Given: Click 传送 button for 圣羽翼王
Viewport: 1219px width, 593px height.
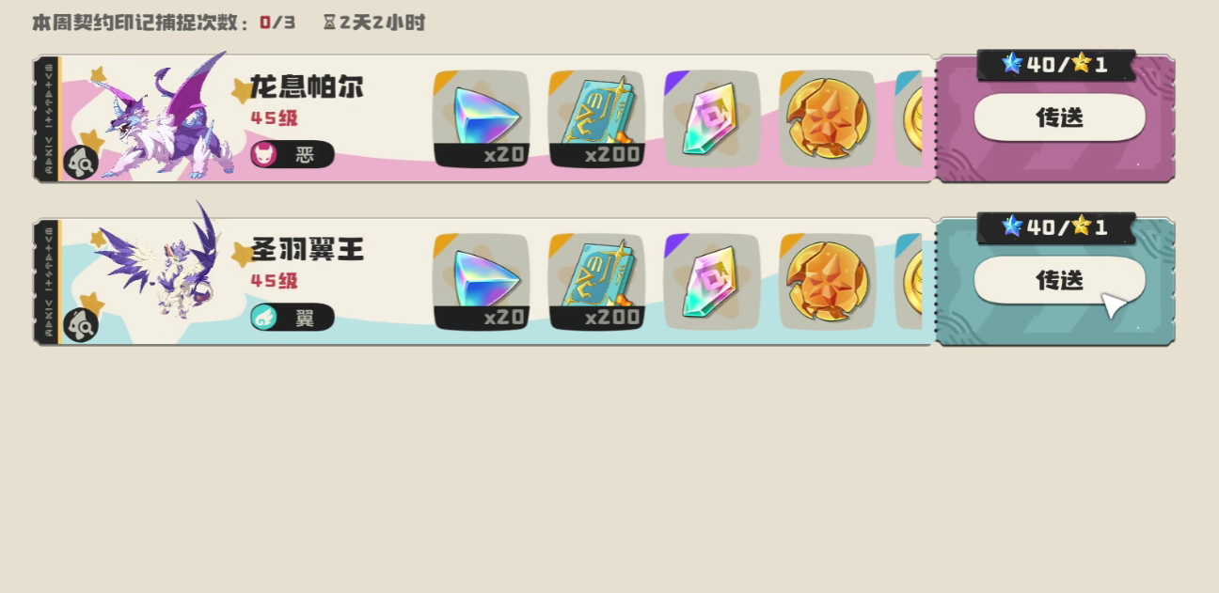Looking at the screenshot, I should pyautogui.click(x=1059, y=280).
